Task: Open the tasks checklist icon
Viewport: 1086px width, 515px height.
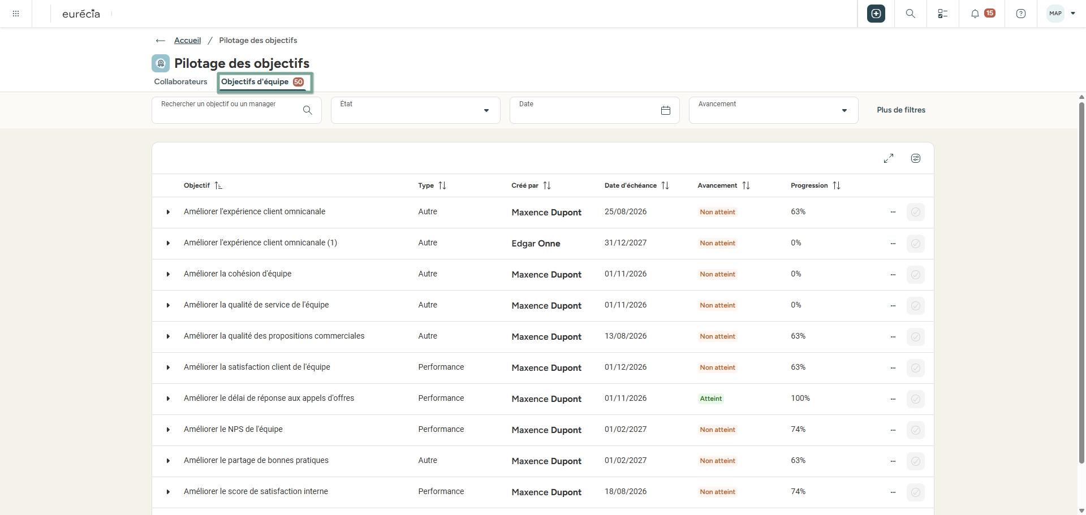Action: pyautogui.click(x=943, y=14)
